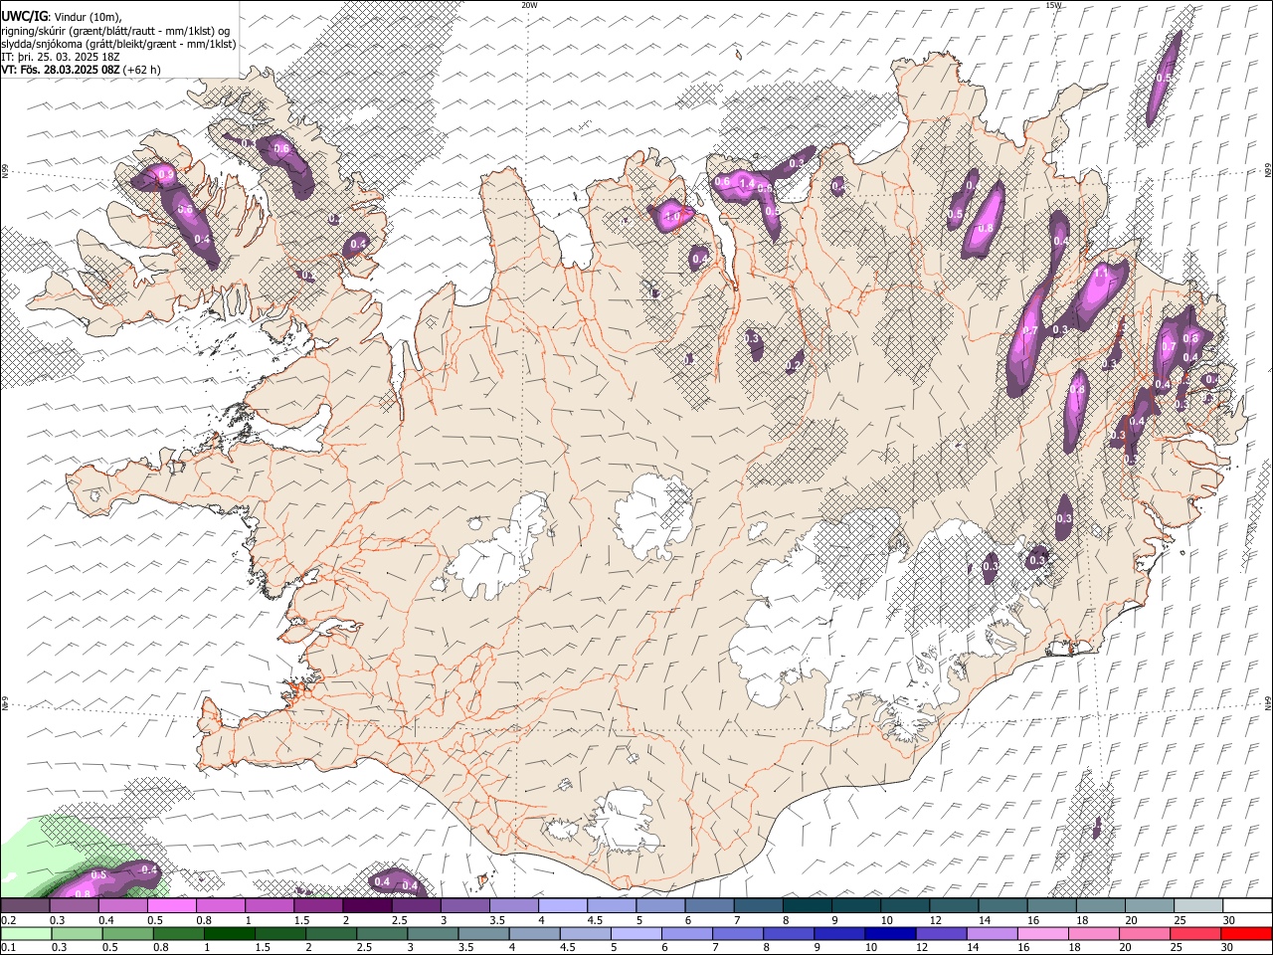
Task: Click upper legend swatch between 1 and 1.5
Action: coord(269,906)
